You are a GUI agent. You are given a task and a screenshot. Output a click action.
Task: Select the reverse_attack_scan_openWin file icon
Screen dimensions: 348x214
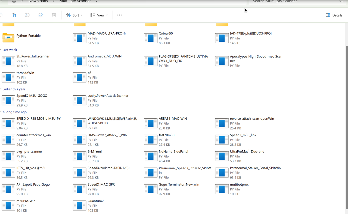(222, 123)
